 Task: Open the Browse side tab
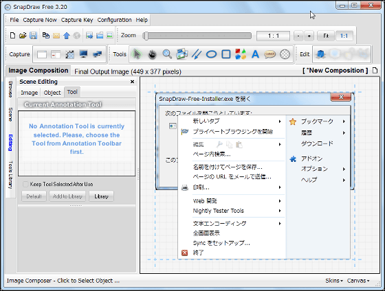coord(10,89)
